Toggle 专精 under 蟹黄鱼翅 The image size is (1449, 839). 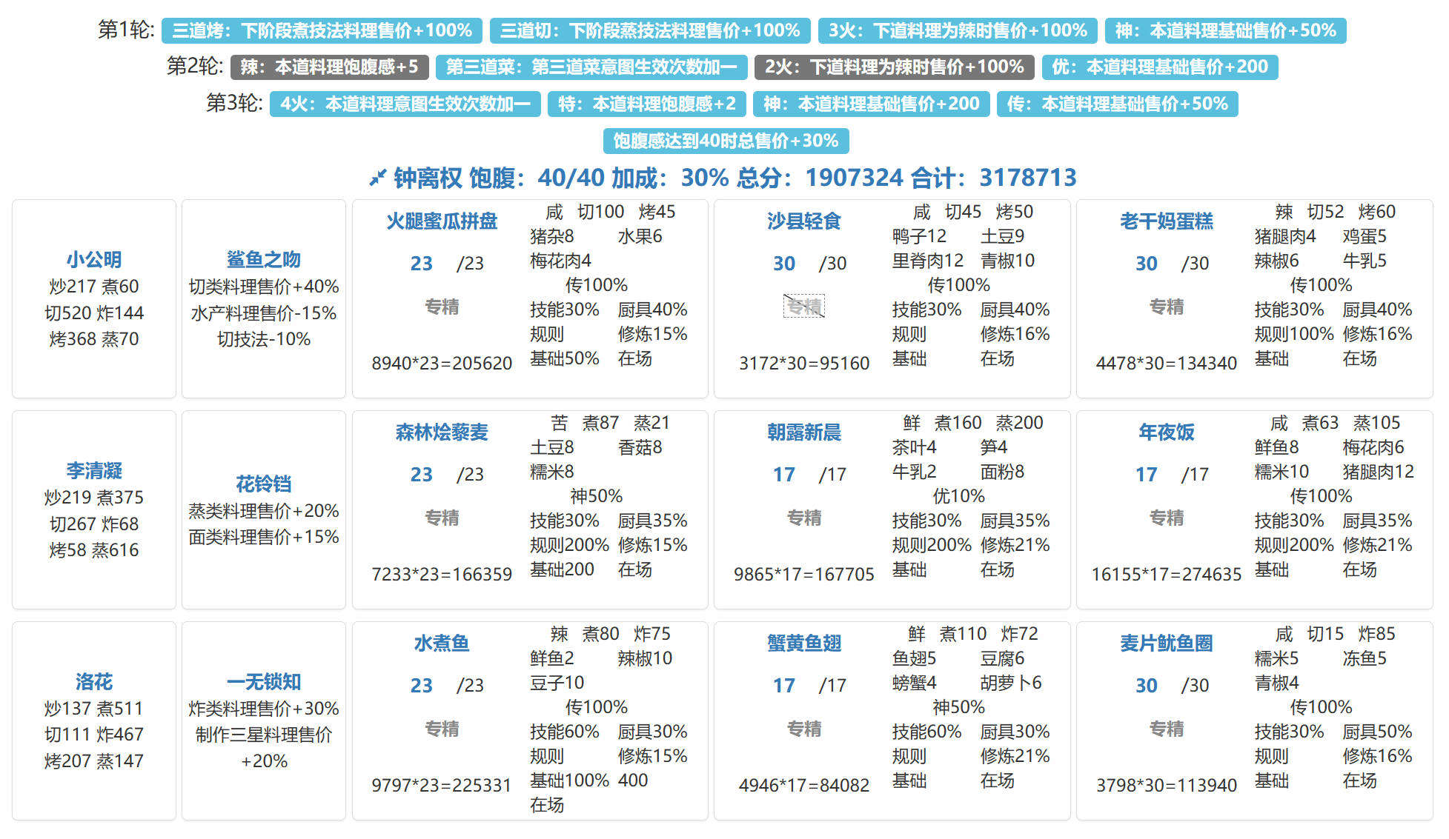[x=803, y=729]
